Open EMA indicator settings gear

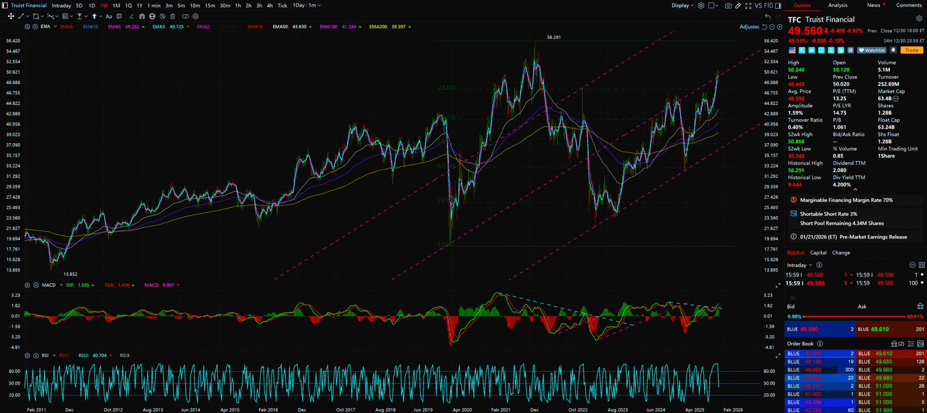27,27
